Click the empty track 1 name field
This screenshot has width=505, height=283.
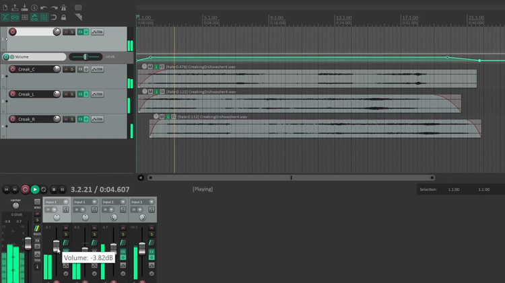pyautogui.click(x=35, y=32)
